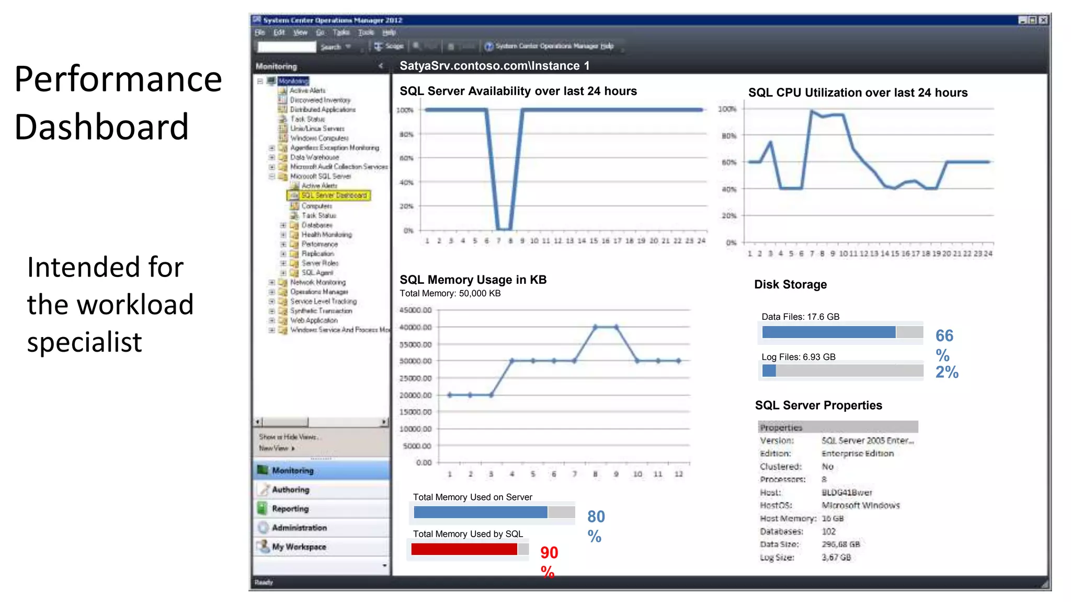The width and height of the screenshot is (1071, 602).
Task: Collapse the navigation pane with the chevron
Action: pos(381,66)
